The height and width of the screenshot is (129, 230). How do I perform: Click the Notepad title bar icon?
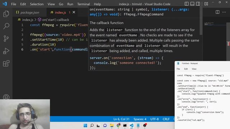pos(178,63)
